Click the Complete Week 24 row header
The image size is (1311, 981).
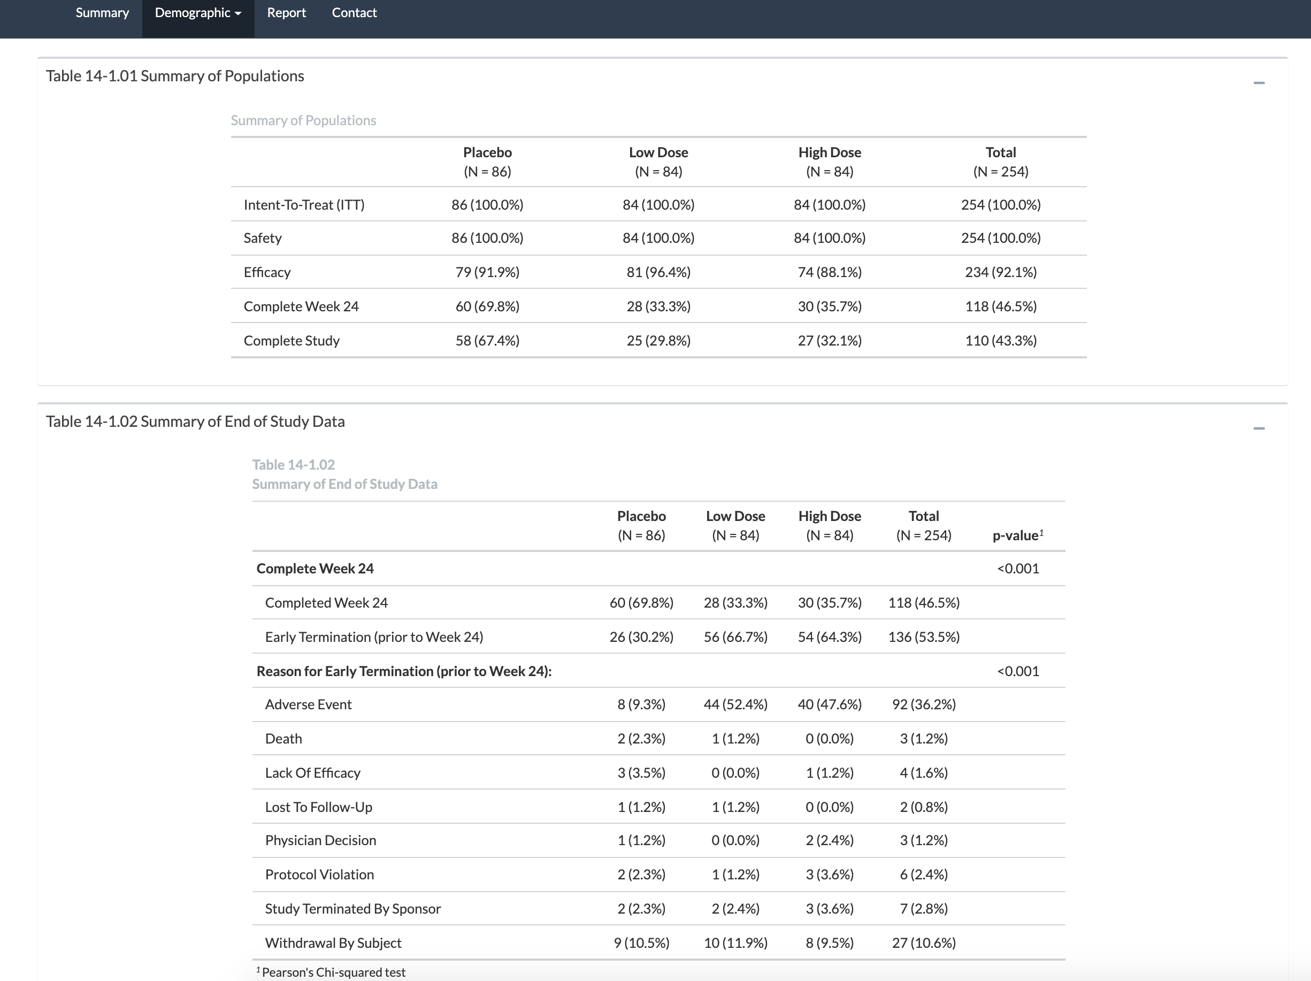pyautogui.click(x=314, y=568)
